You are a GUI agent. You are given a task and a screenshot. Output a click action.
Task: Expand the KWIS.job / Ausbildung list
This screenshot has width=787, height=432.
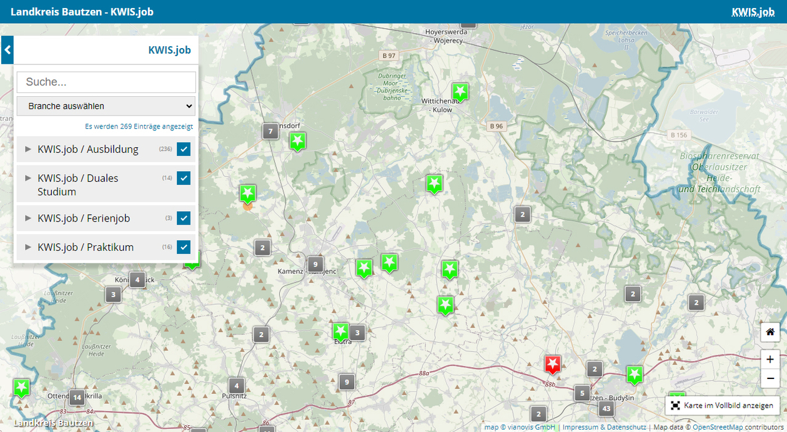tap(27, 149)
